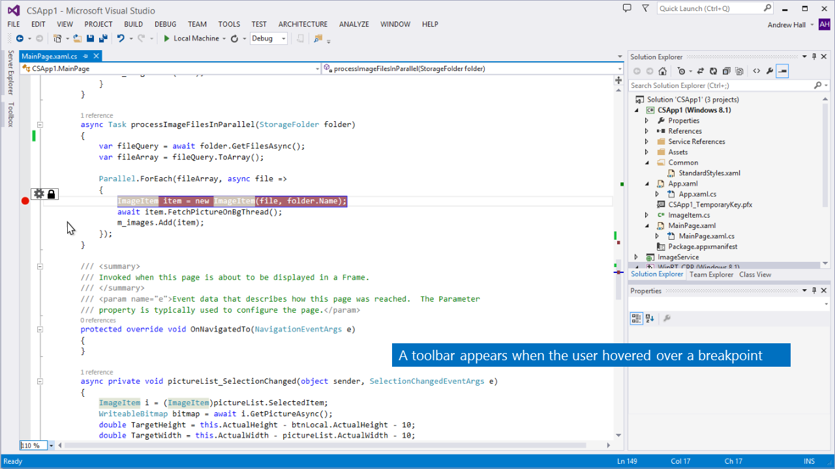Open ImageItem.cs in Solution Explorer
835x469 pixels.
point(689,215)
